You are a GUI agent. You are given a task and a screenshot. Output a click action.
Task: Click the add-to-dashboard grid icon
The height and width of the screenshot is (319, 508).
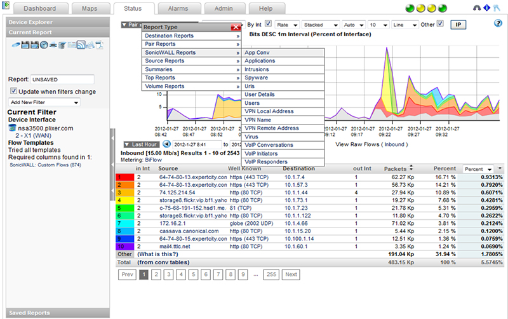point(72,44)
